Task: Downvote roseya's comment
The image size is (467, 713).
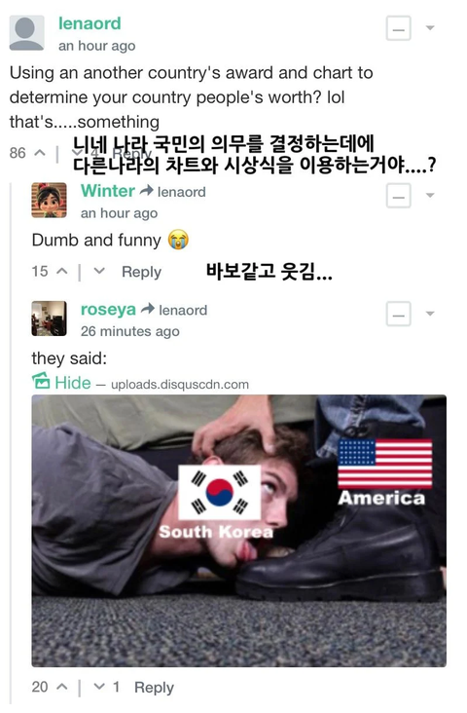Action: pos(99,687)
